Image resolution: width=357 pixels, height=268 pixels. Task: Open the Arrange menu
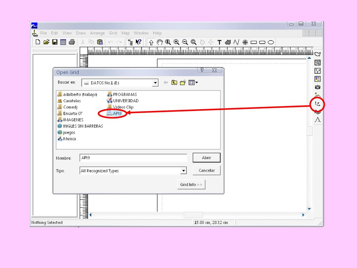(97, 33)
